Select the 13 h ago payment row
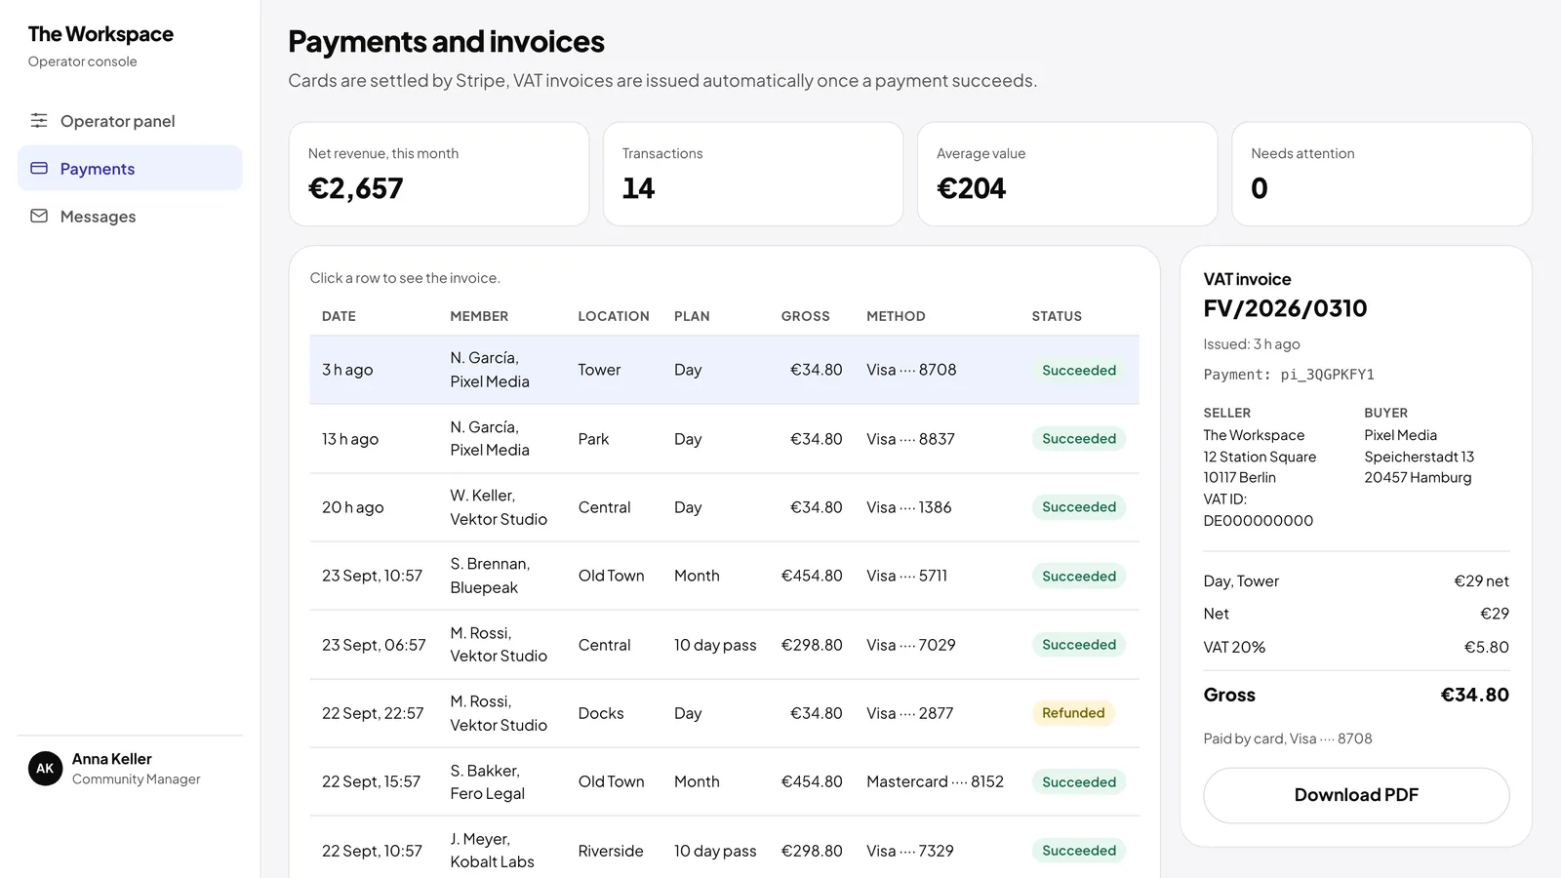Viewport: 1561px width, 878px height. pos(724,439)
